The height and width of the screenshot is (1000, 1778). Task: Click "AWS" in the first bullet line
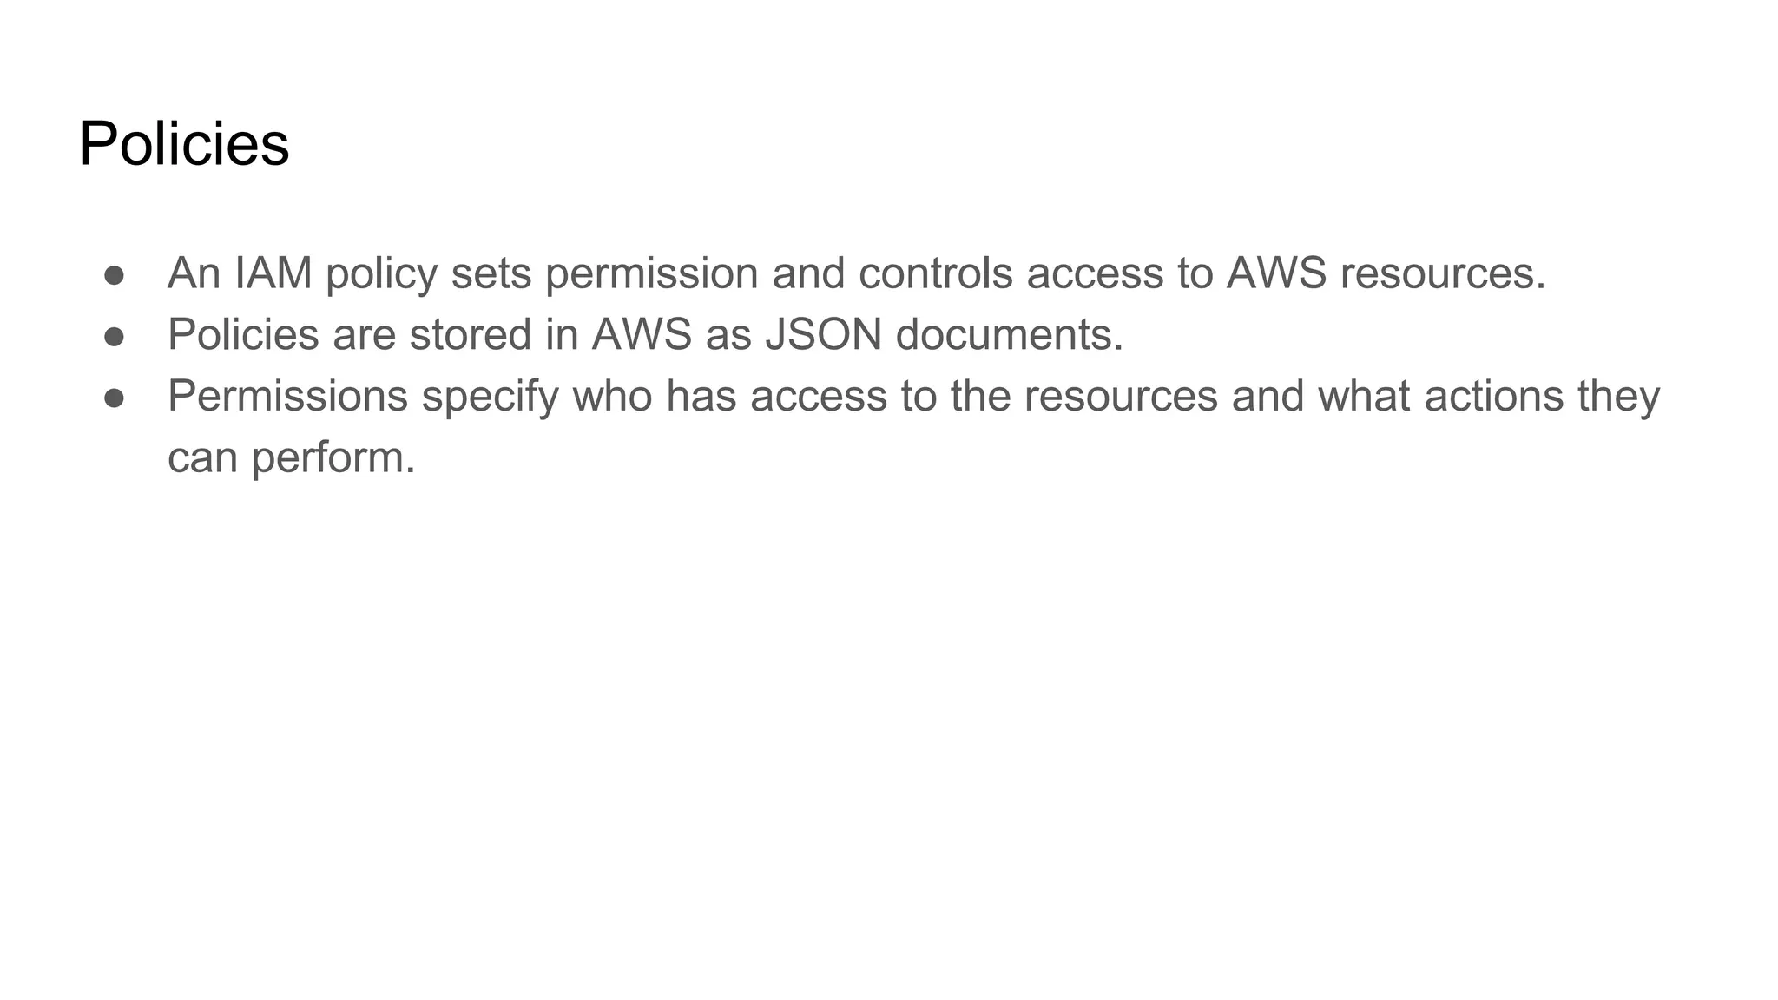[x=1276, y=273]
